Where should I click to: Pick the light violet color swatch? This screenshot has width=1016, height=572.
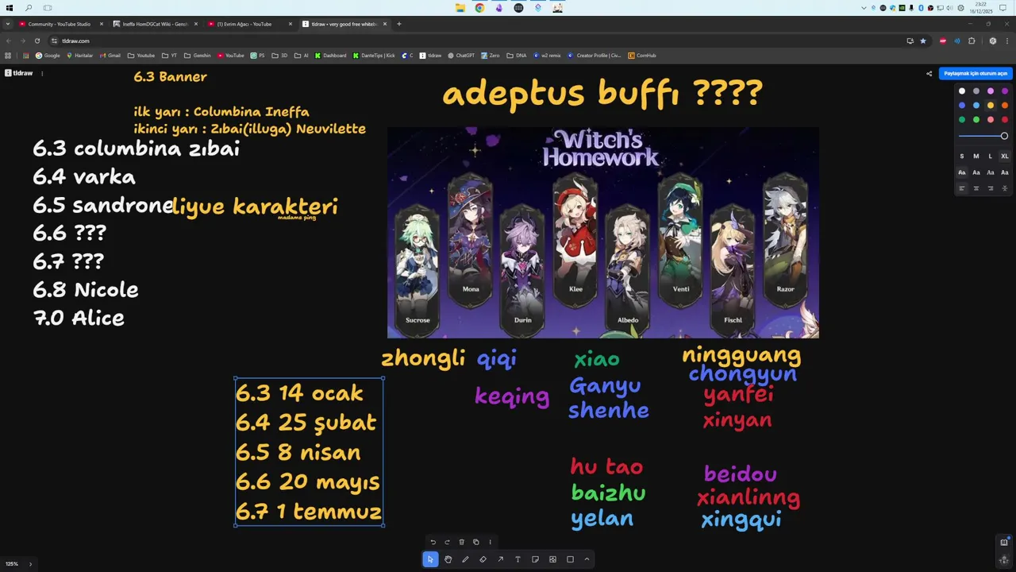(991, 91)
